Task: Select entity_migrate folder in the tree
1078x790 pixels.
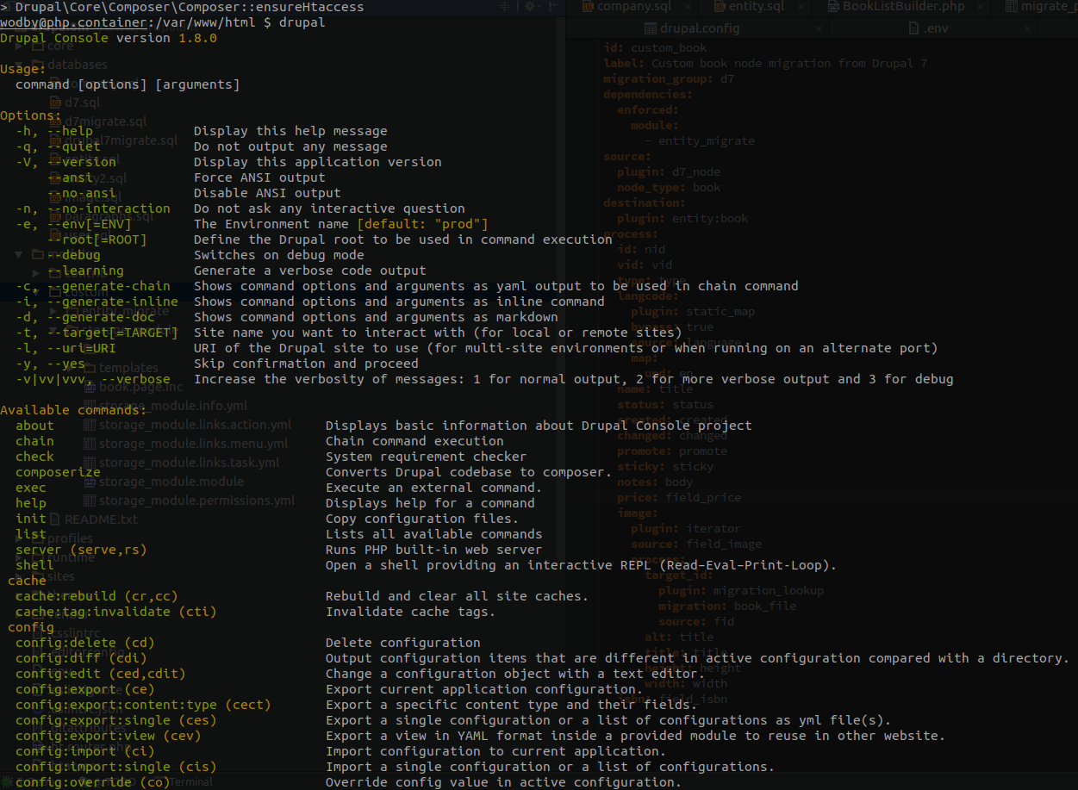Action: click(x=125, y=311)
